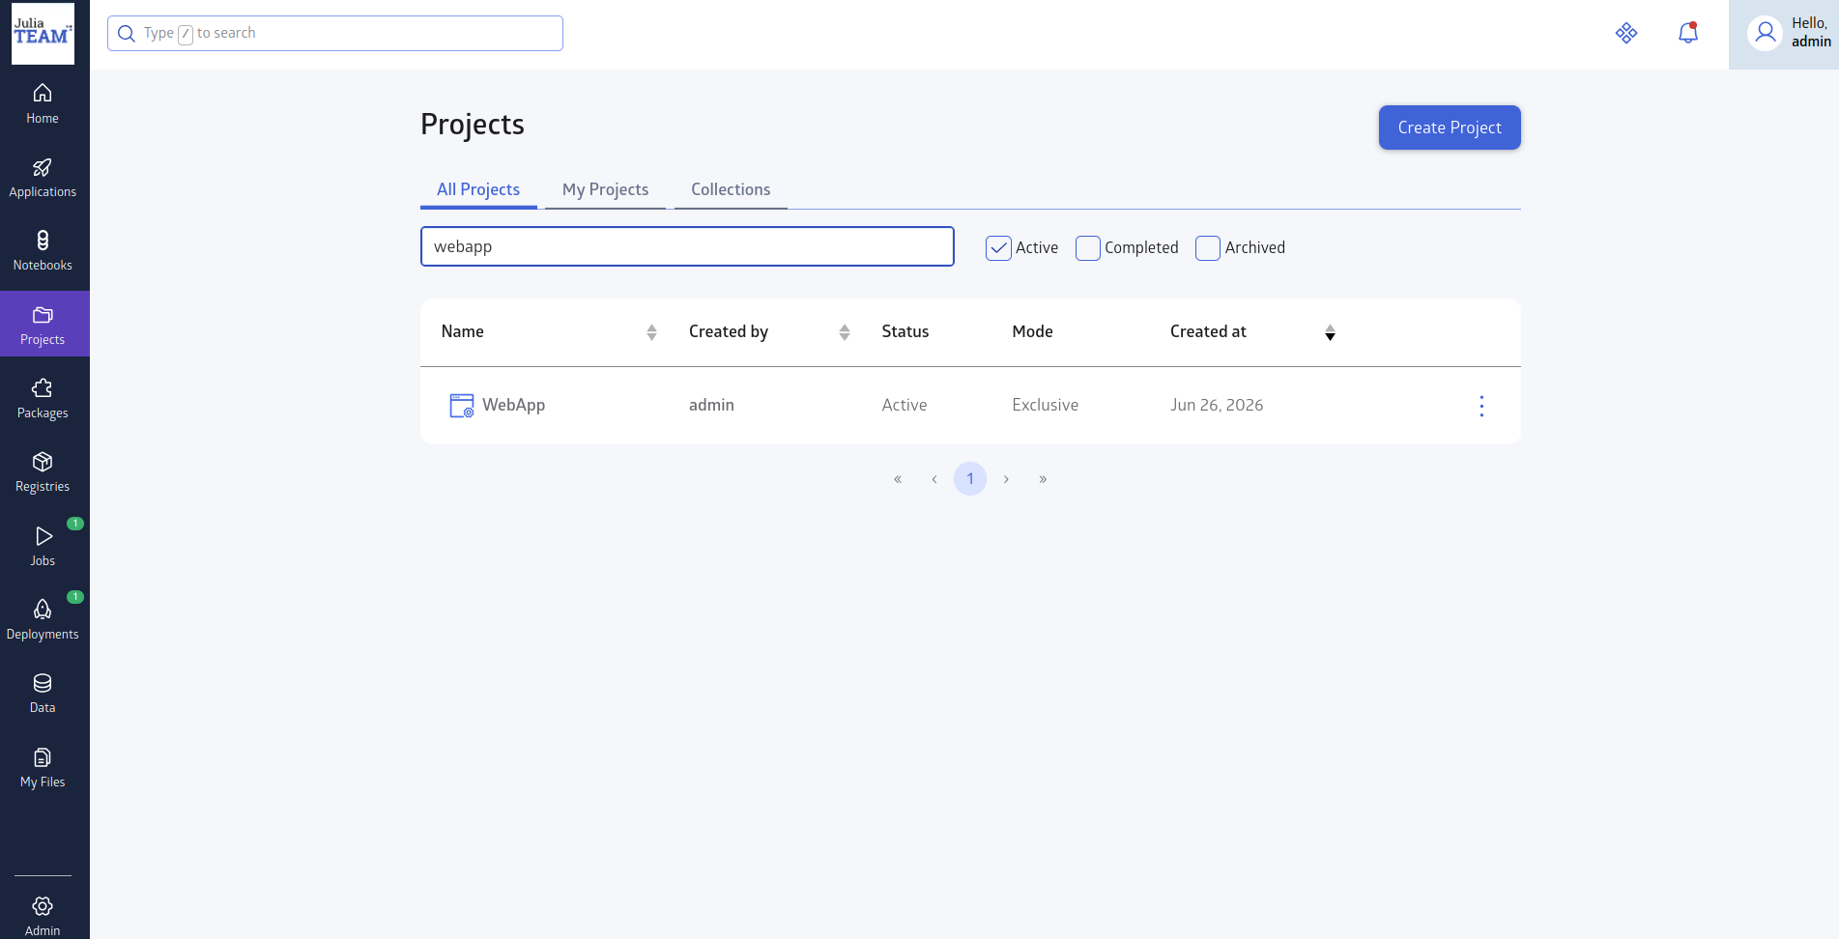Viewport: 1839px width, 939px height.
Task: Click the 'Jun 26, 2026' date cell
Action: click(1217, 405)
